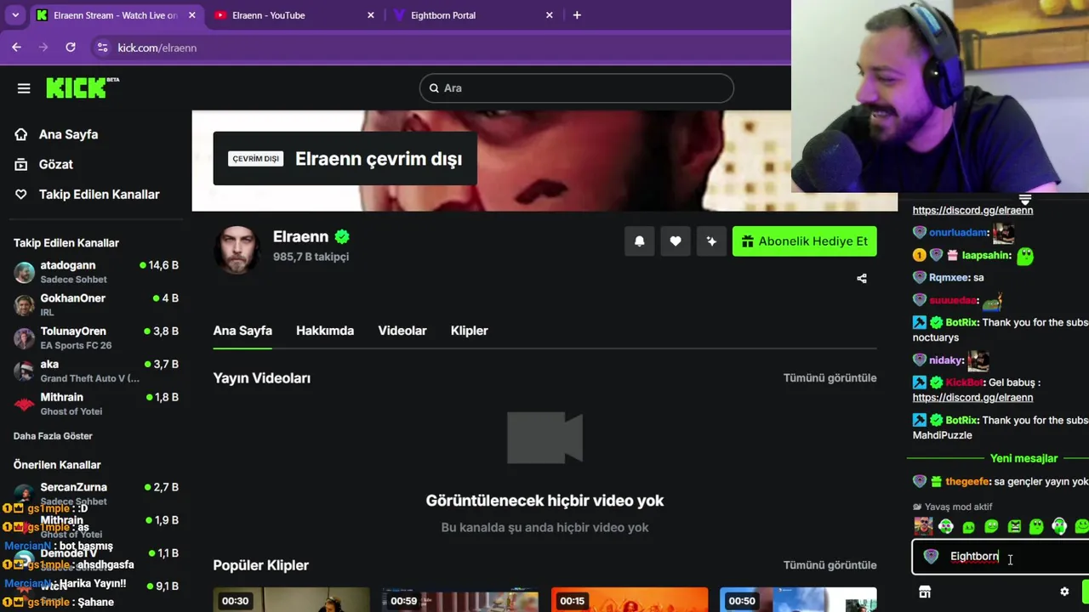Open the discord.gg/elraenn link at chat top
Image resolution: width=1089 pixels, height=612 pixels.
(x=972, y=210)
